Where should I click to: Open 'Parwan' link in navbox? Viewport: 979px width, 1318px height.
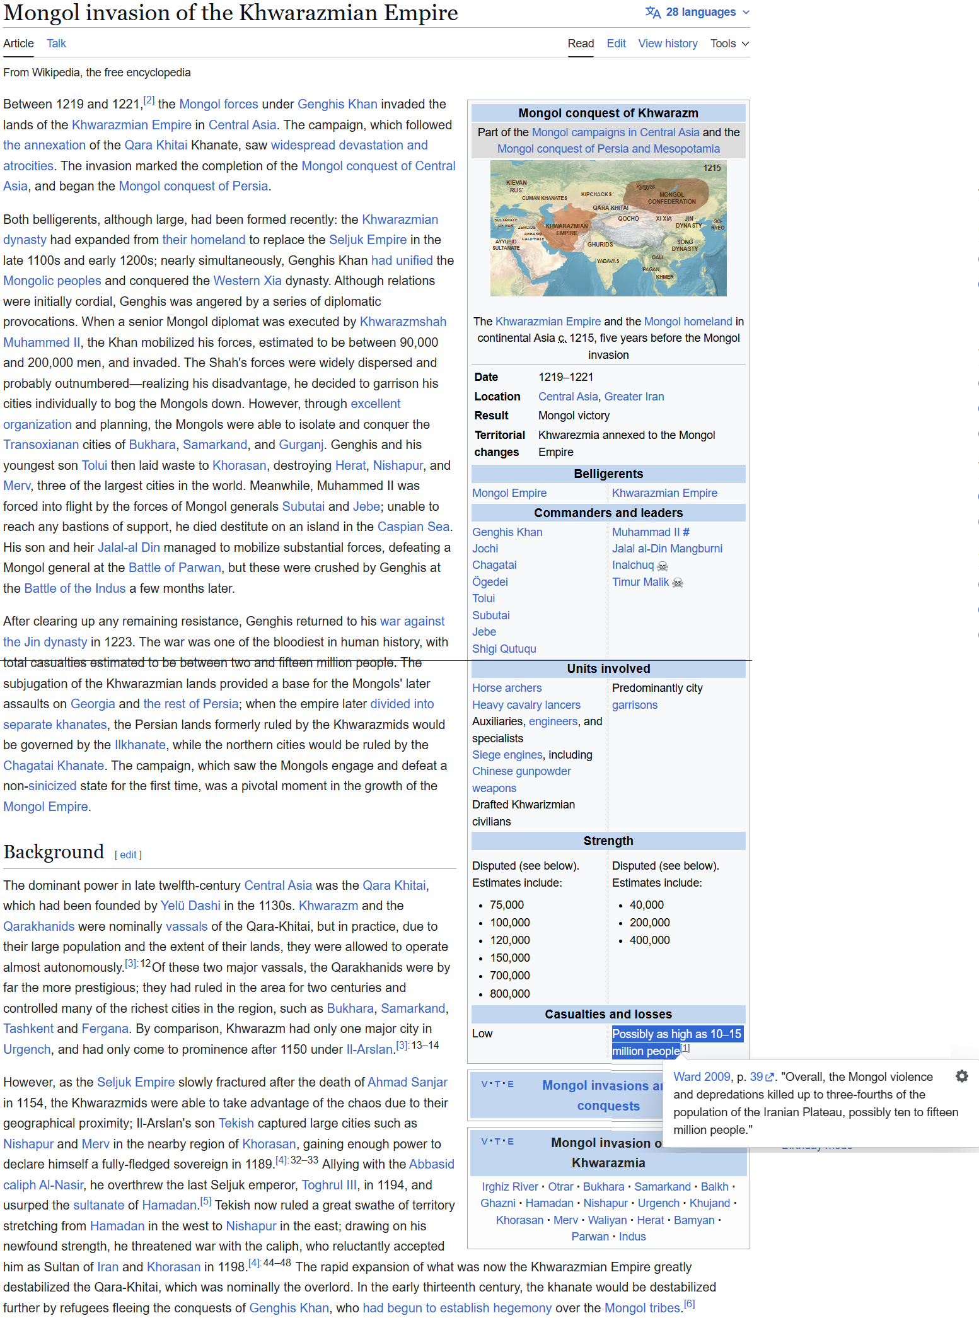coord(590,1237)
